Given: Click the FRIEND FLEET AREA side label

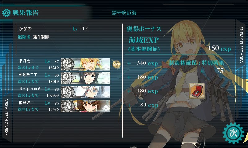Looking at the screenshot, I should (6, 117).
